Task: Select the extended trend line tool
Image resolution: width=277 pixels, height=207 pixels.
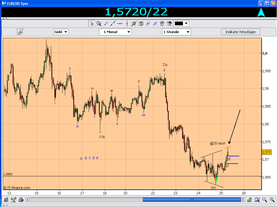Action: [x=113, y=23]
